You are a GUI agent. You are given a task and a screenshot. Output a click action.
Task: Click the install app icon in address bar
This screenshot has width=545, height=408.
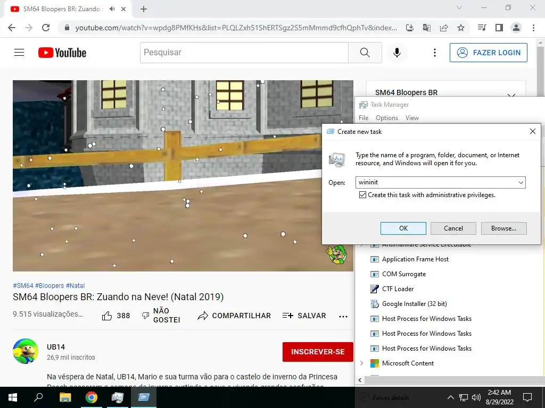click(410, 28)
